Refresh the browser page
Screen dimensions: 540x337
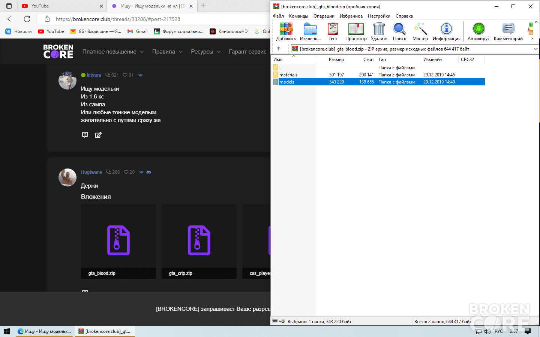pos(27,19)
